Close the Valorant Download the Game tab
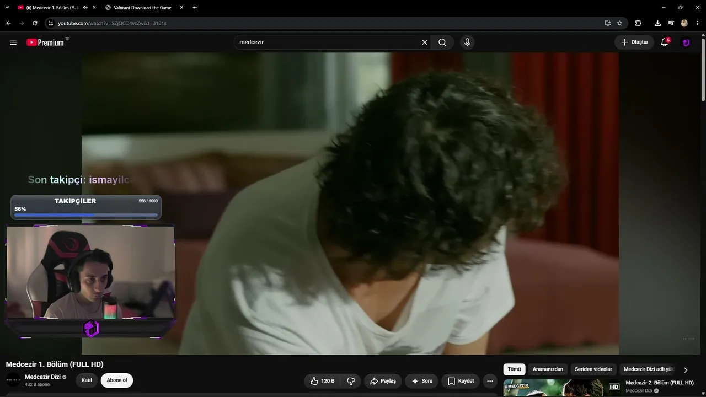 point(181,8)
